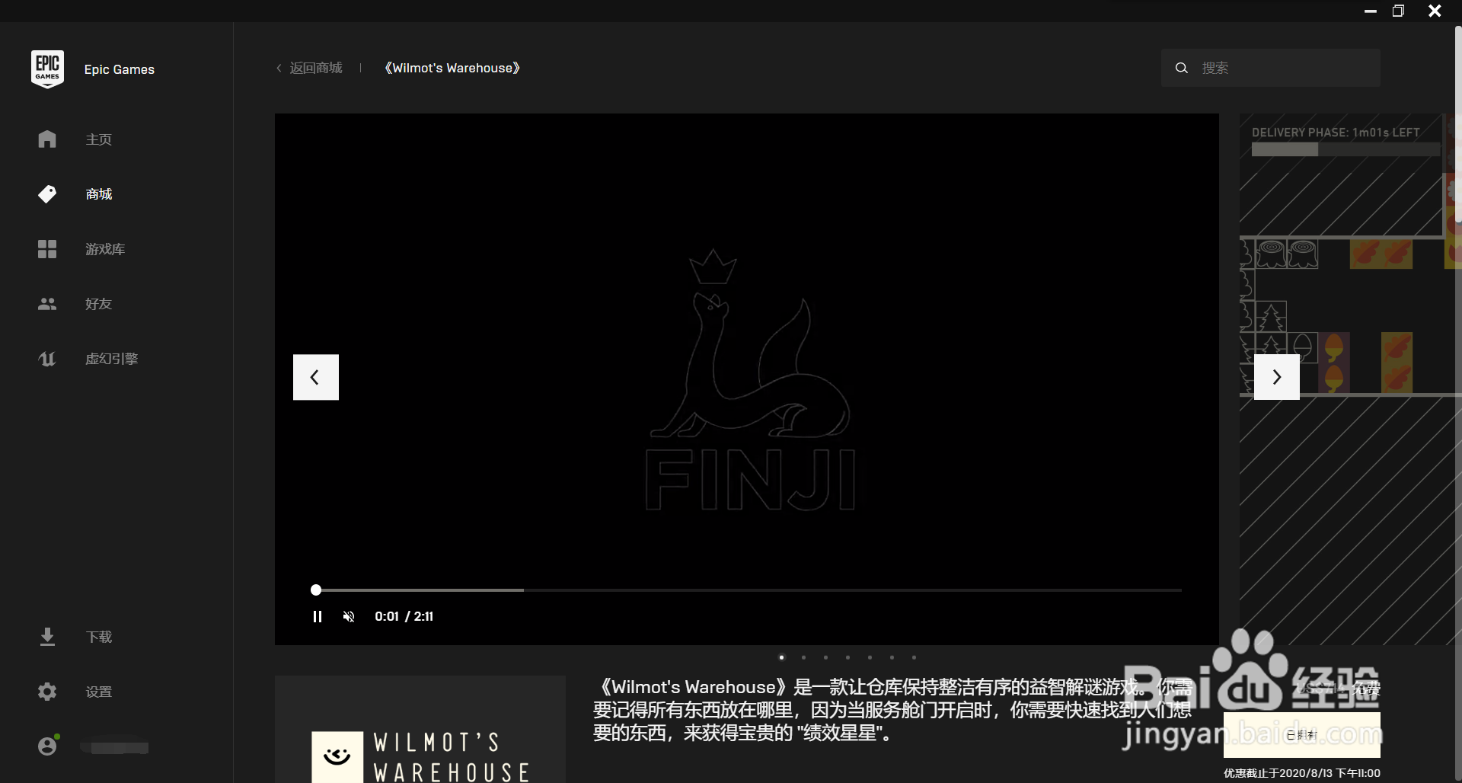This screenshot has width=1462, height=783.
Task: Minimize the Epic Games launcher window
Action: pos(1371,11)
